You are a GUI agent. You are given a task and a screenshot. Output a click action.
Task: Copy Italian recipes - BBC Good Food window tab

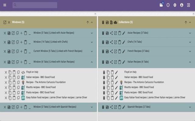click(x=10, y=77)
